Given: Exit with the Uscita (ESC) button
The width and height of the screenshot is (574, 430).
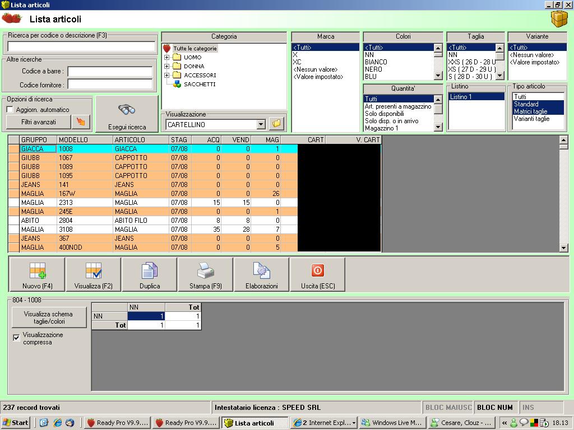Looking at the screenshot, I should (318, 274).
